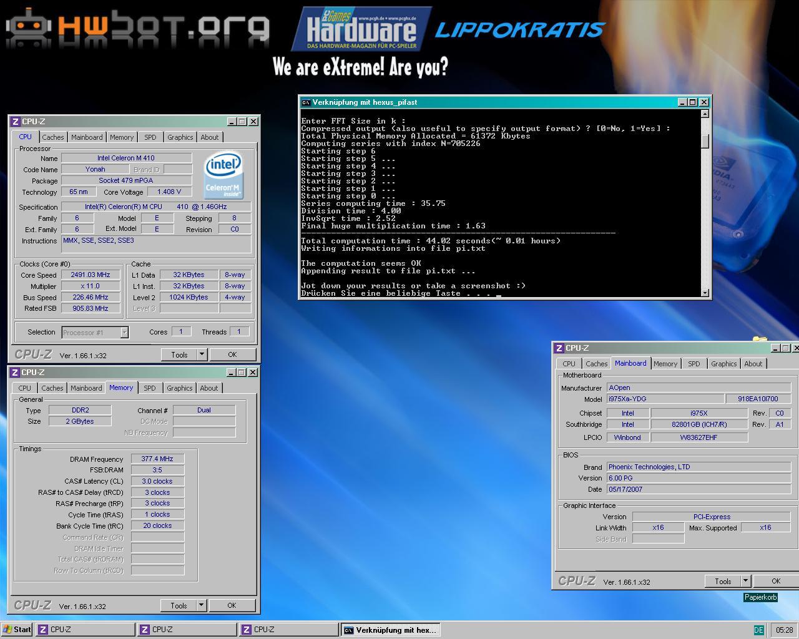
Task: Click the Bus Speed value 226.46 MHz
Action: point(91,298)
